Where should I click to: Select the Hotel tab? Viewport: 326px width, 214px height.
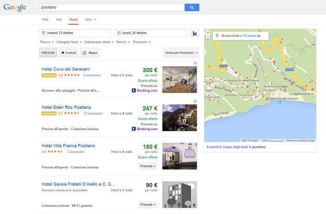(73, 20)
